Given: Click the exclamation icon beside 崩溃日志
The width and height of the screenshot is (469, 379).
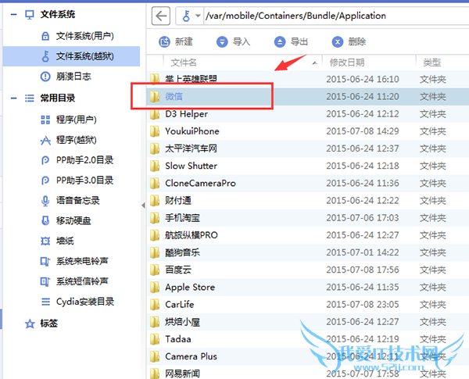Looking at the screenshot, I should coord(45,77).
